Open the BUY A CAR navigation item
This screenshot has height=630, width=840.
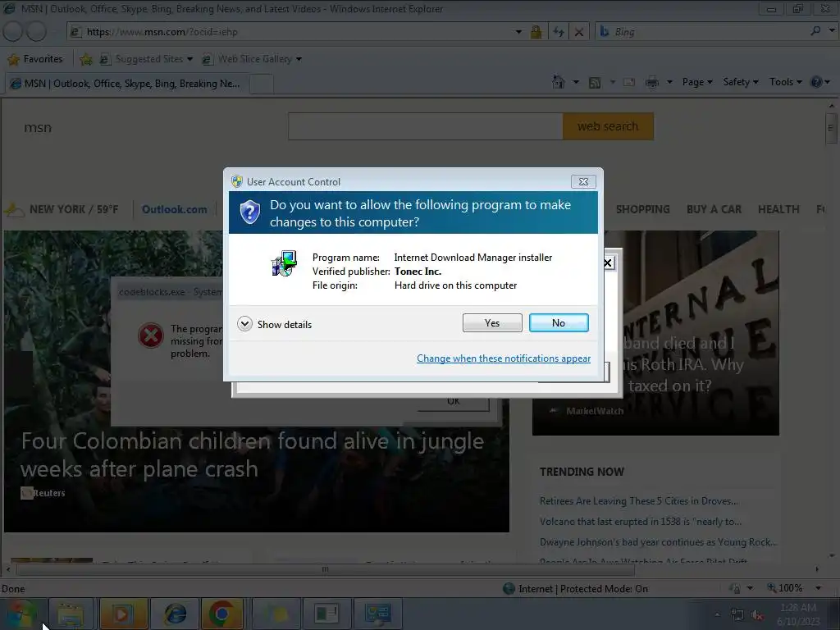click(x=714, y=209)
